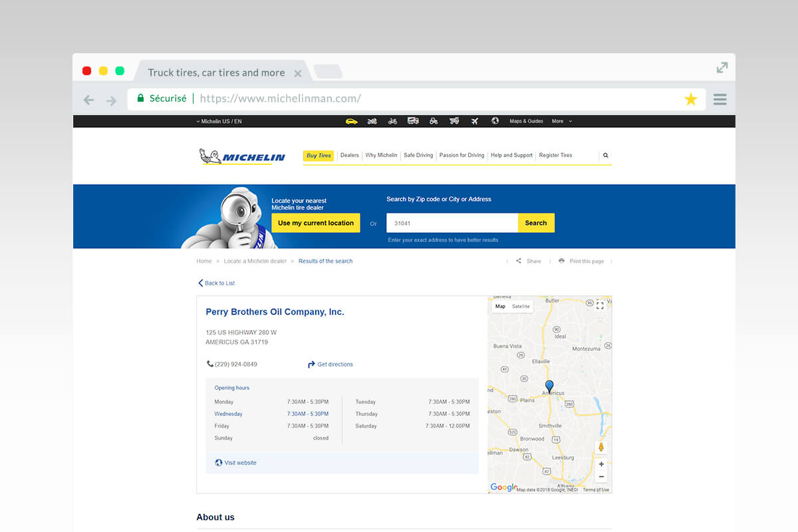Open the browser hamburger menu
The height and width of the screenshot is (532, 798).
click(x=720, y=100)
